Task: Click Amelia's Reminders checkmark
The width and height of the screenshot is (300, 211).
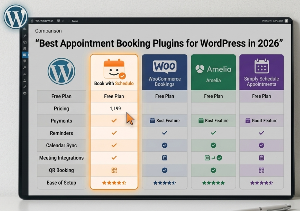Action: coord(213,133)
